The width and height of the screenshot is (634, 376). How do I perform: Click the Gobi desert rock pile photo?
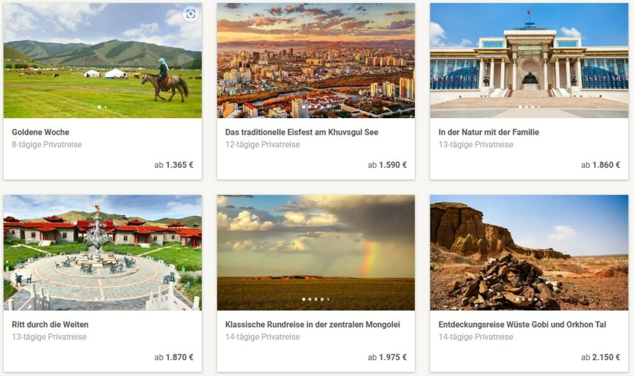pos(529,253)
